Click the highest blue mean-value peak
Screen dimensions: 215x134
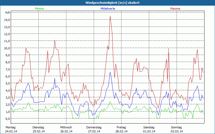click(110, 72)
